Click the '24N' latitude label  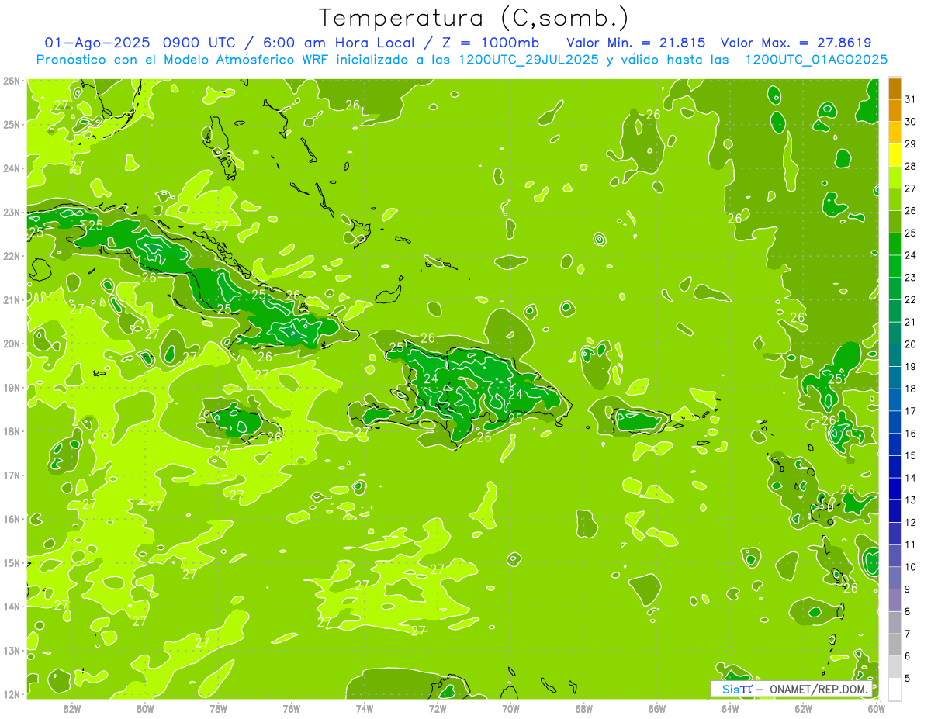[11, 168]
